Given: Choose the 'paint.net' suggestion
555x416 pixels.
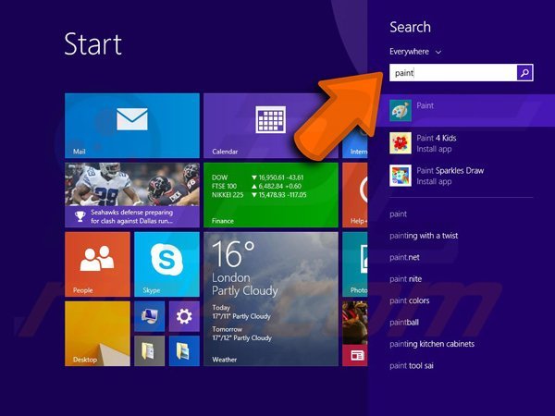Looking at the screenshot, I should (x=404, y=258).
